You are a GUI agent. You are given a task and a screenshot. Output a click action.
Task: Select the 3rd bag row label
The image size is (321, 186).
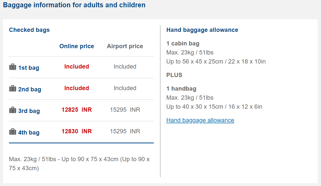click(29, 111)
